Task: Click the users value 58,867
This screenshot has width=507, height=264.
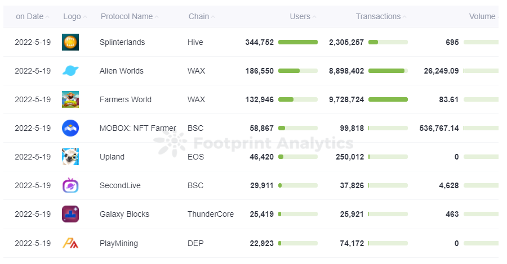Action: (x=261, y=128)
